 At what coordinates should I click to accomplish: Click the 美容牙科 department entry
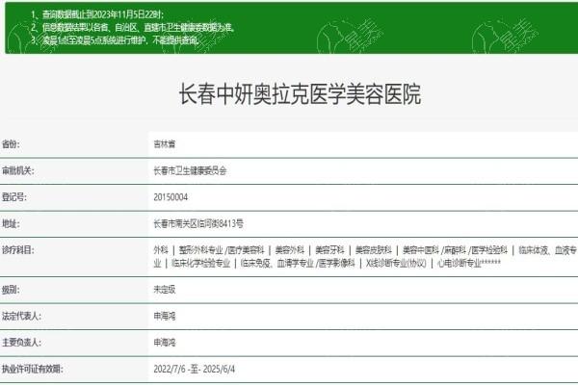pos(329,250)
